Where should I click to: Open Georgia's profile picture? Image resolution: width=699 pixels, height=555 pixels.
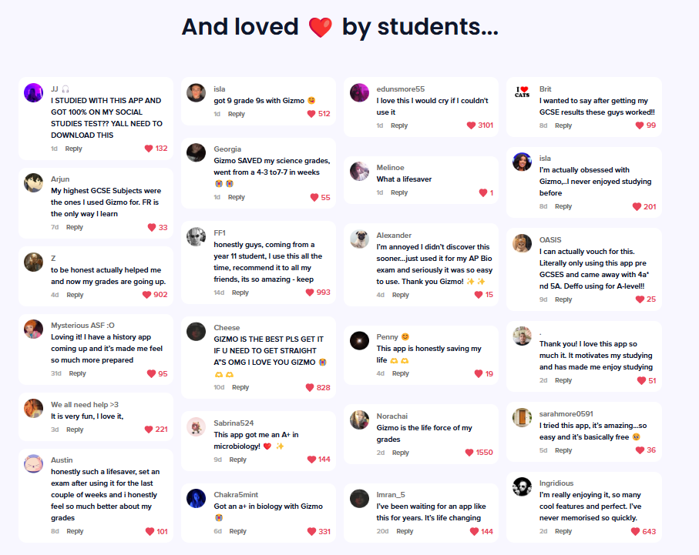tap(196, 155)
